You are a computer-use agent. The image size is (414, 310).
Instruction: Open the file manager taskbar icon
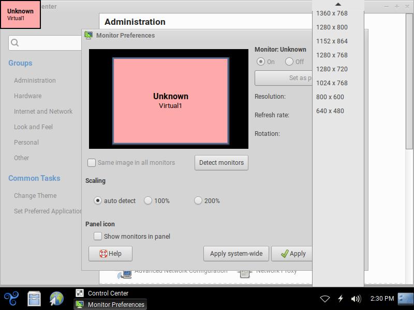(x=34, y=299)
